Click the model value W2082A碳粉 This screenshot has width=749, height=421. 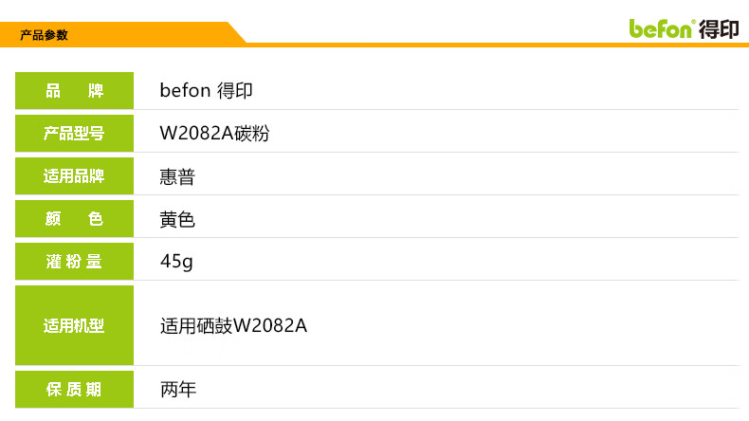click(x=215, y=134)
